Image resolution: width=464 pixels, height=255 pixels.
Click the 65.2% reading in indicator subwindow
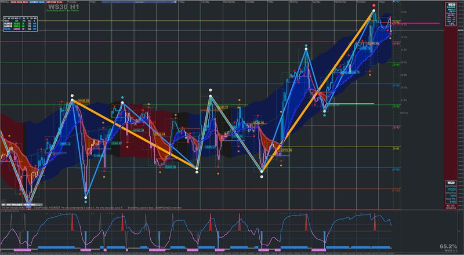[448, 246]
